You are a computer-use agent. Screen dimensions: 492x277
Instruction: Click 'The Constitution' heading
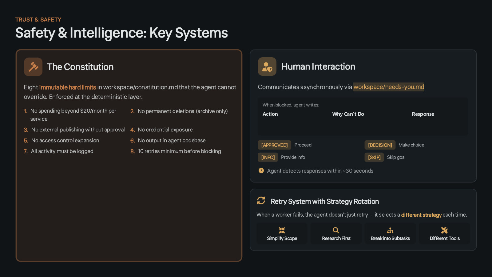[x=80, y=67]
